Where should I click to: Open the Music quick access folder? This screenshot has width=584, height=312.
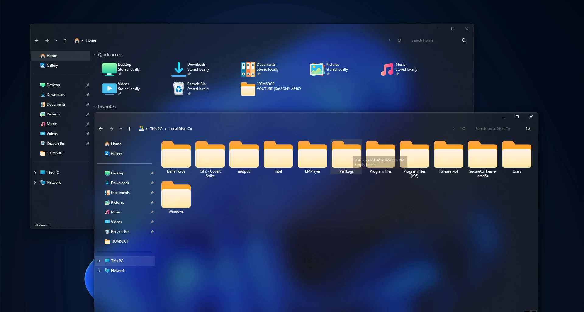pos(387,69)
